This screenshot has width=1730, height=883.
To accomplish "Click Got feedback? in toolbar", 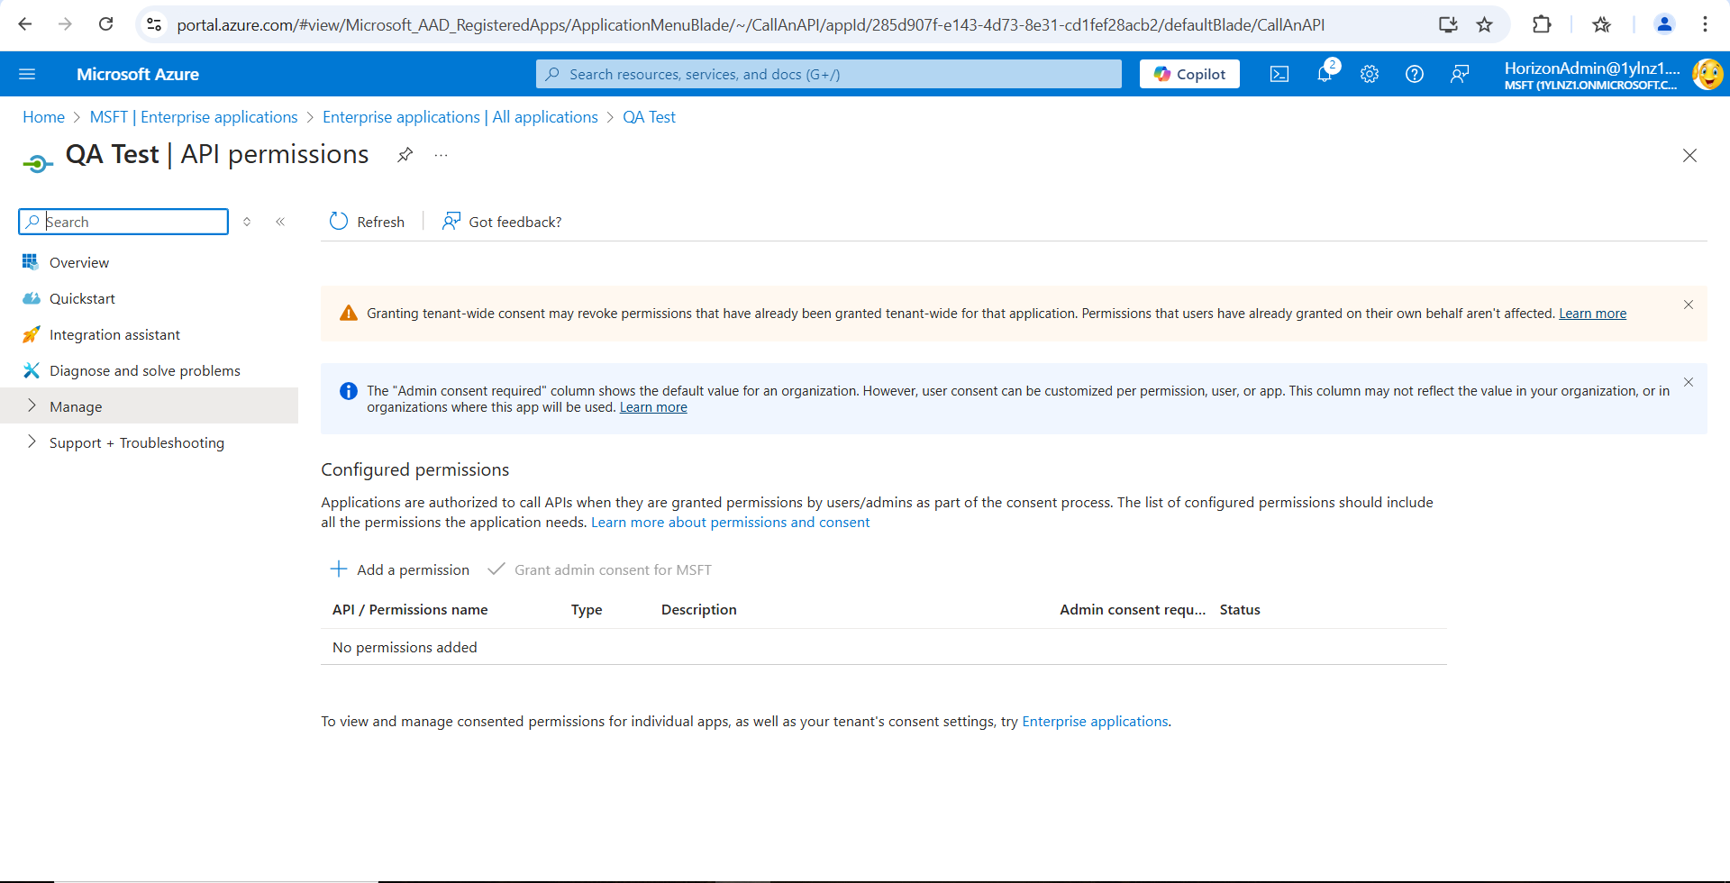I will point(502,222).
